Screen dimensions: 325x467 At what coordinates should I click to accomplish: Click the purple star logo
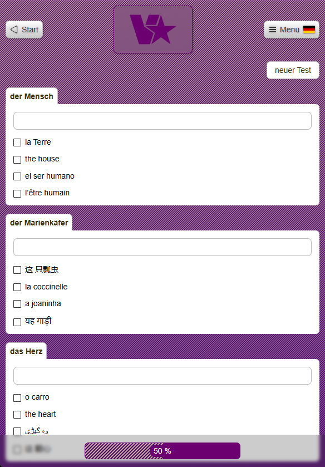pos(153,30)
